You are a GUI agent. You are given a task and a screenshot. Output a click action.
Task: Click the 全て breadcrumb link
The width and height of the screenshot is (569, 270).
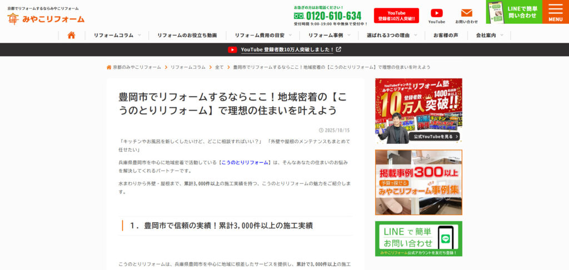pos(219,67)
